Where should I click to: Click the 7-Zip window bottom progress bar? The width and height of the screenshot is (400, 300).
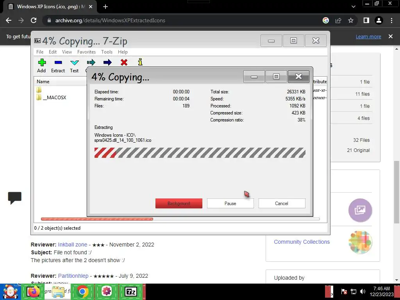click(180, 219)
